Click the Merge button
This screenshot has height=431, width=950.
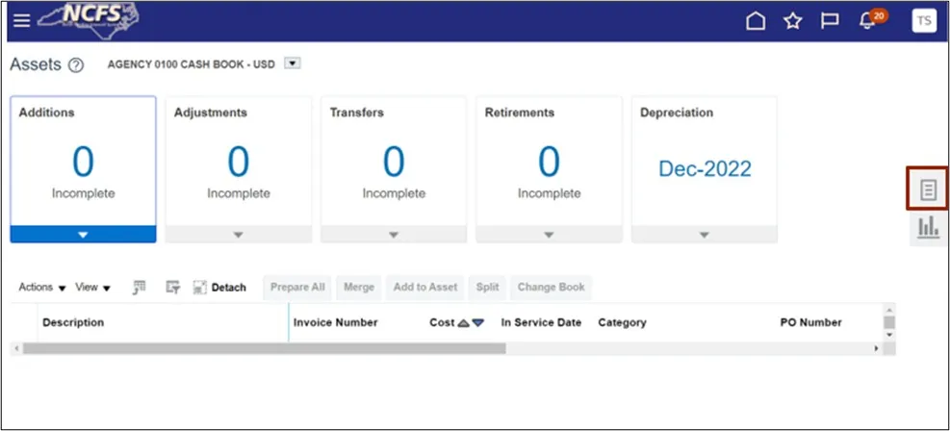(359, 288)
